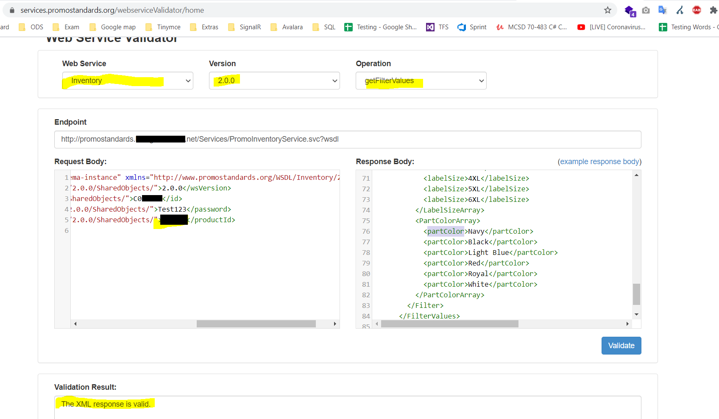The image size is (719, 419).
Task: Expand the Version dropdown showing 2.0.0
Action: pos(274,81)
